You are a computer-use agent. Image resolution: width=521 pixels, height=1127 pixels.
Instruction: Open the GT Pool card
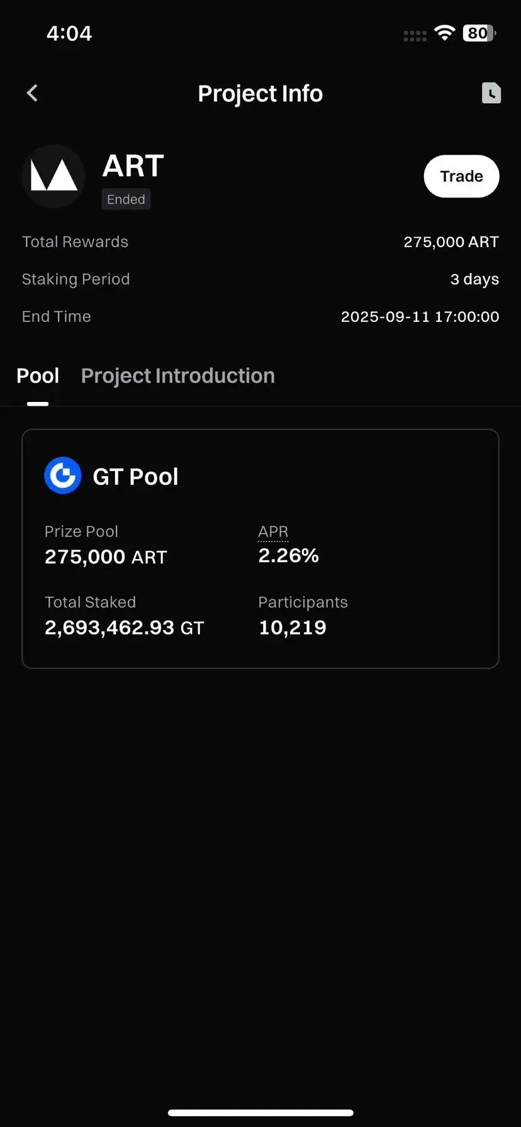click(x=260, y=548)
